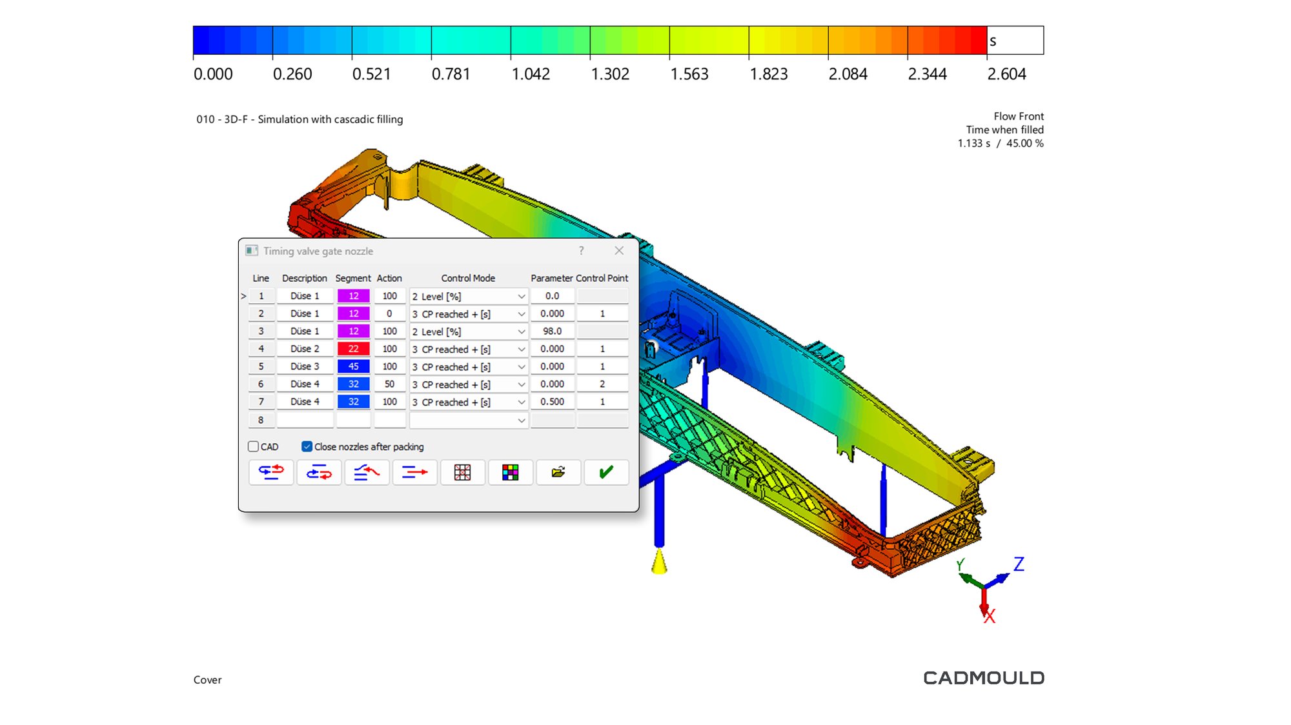Uncheck Close nozzles after packing
This screenshot has height=725, width=1291.
pos(307,446)
